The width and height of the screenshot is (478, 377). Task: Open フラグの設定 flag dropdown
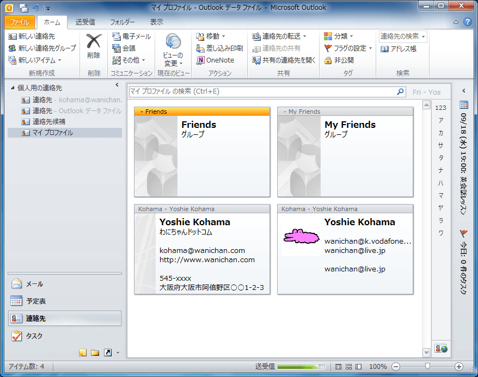348,48
